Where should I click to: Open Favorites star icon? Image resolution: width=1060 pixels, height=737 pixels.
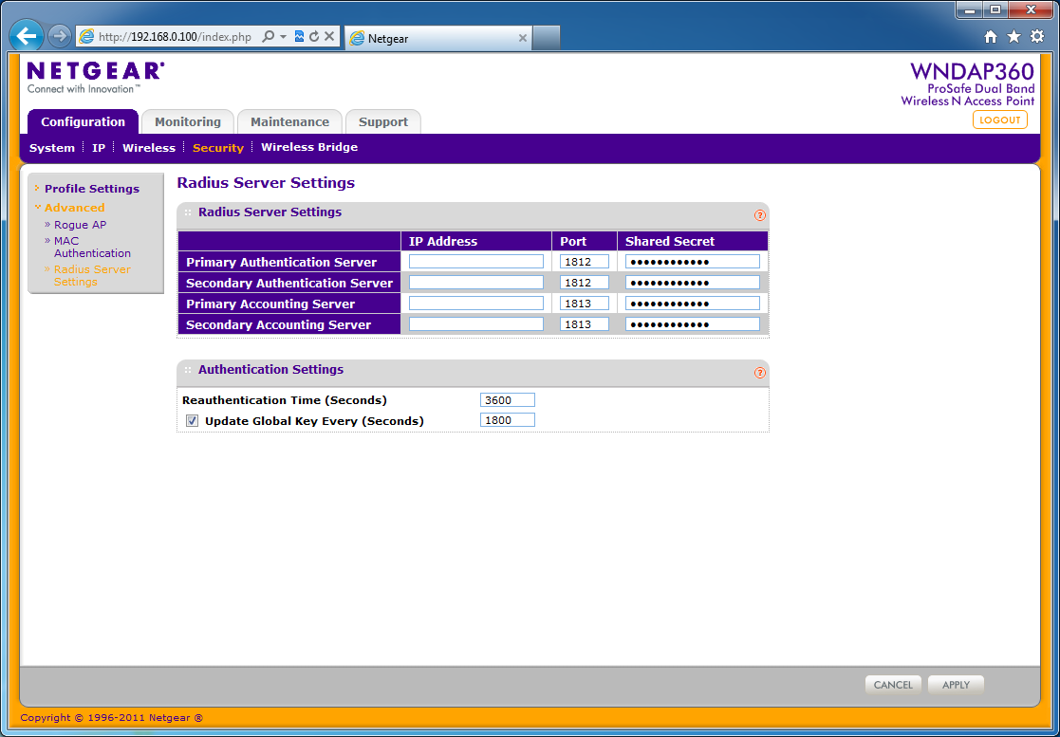1014,37
